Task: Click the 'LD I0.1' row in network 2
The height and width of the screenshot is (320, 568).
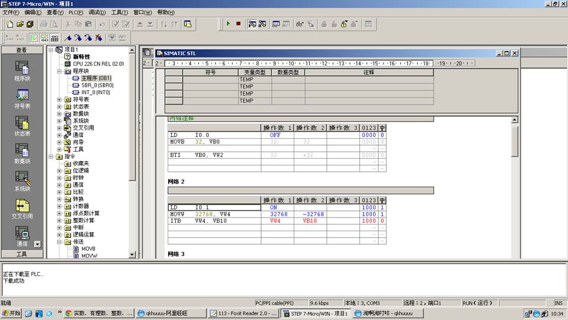Action: click(x=215, y=207)
